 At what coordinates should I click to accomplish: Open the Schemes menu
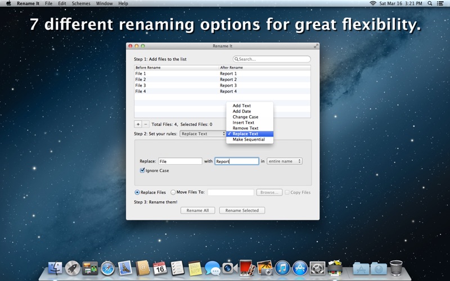(81, 3)
